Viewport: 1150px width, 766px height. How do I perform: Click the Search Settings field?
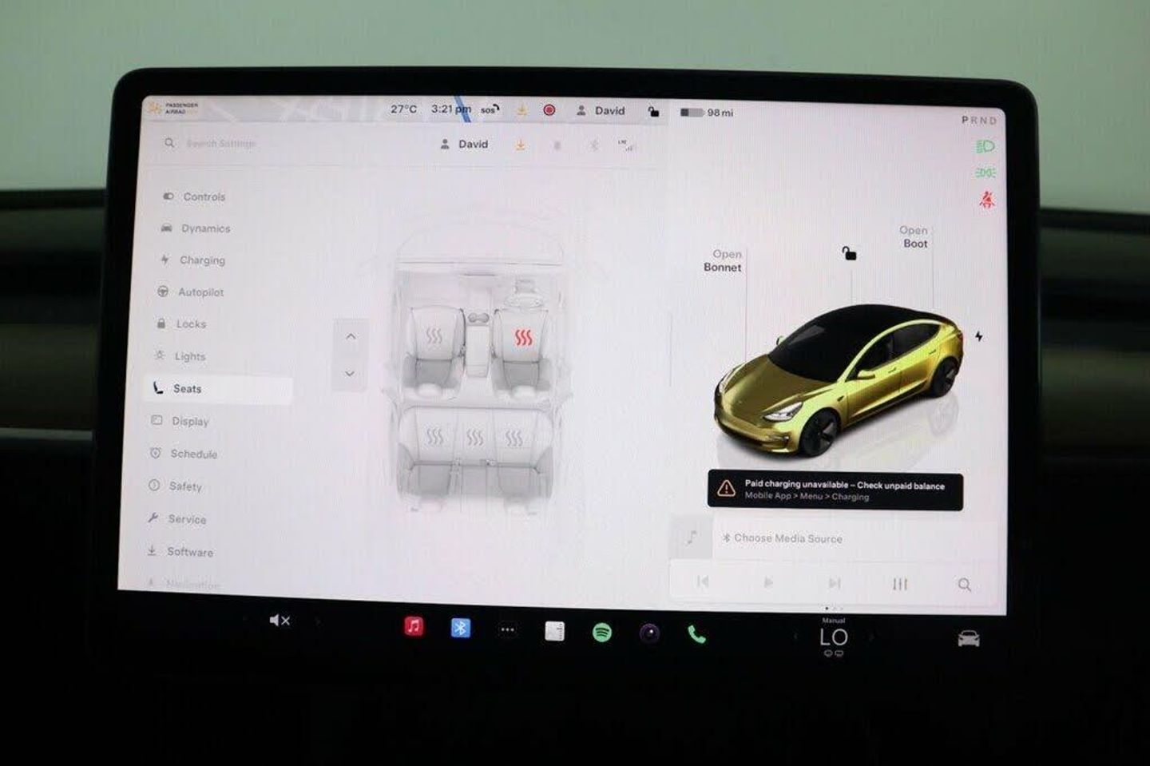[x=220, y=144]
